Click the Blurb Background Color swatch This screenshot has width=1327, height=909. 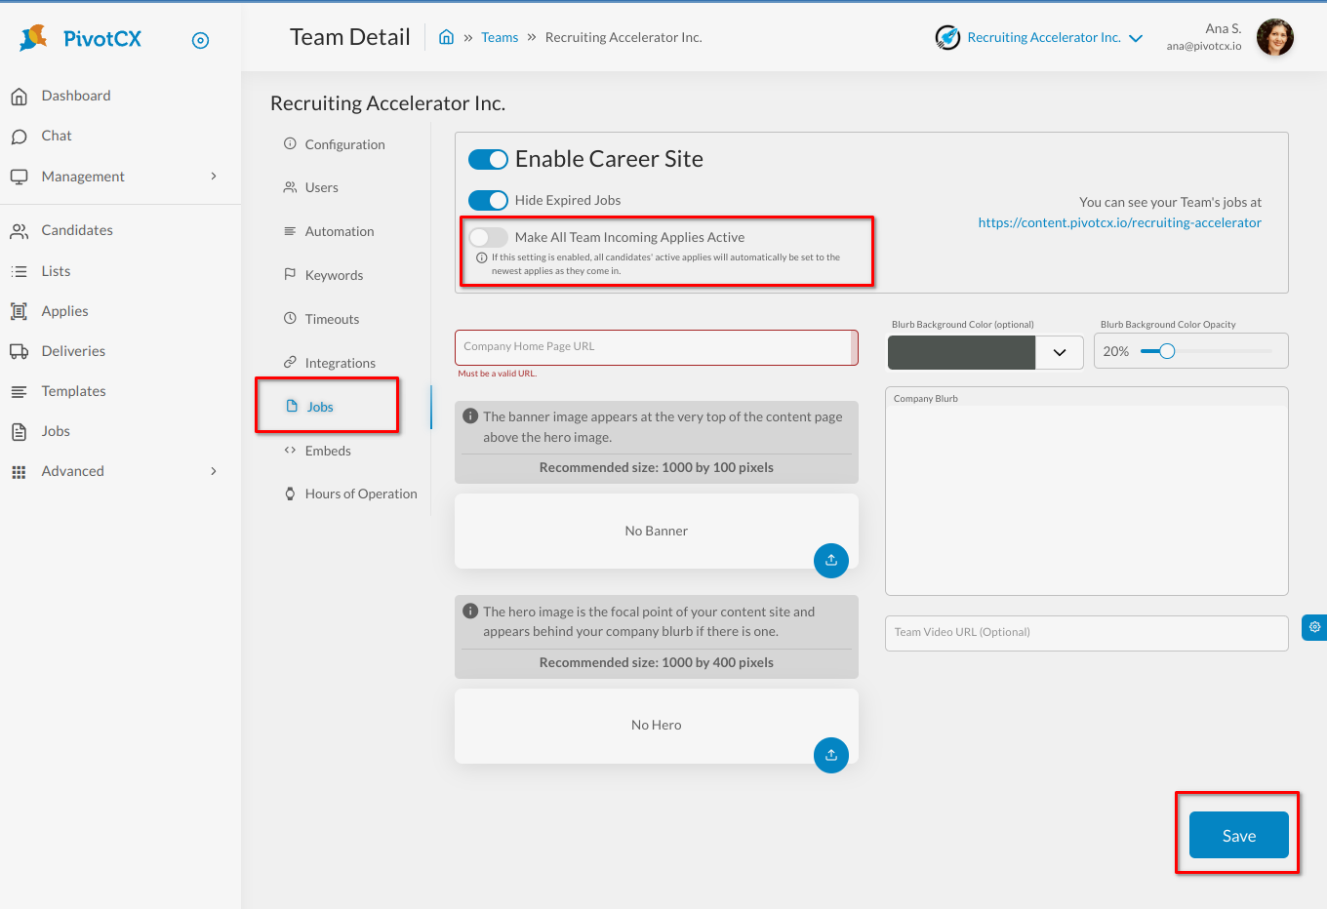pyautogui.click(x=961, y=352)
